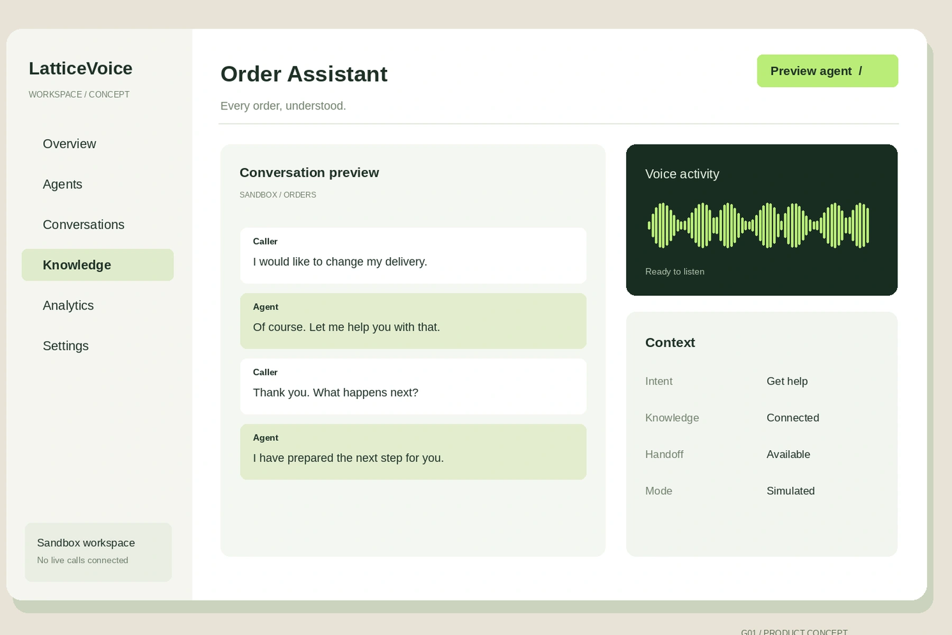
Task: Click the Sandbox workspace status card
Action: tap(98, 552)
